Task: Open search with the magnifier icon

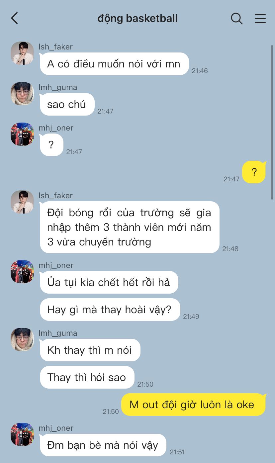Action: [236, 18]
